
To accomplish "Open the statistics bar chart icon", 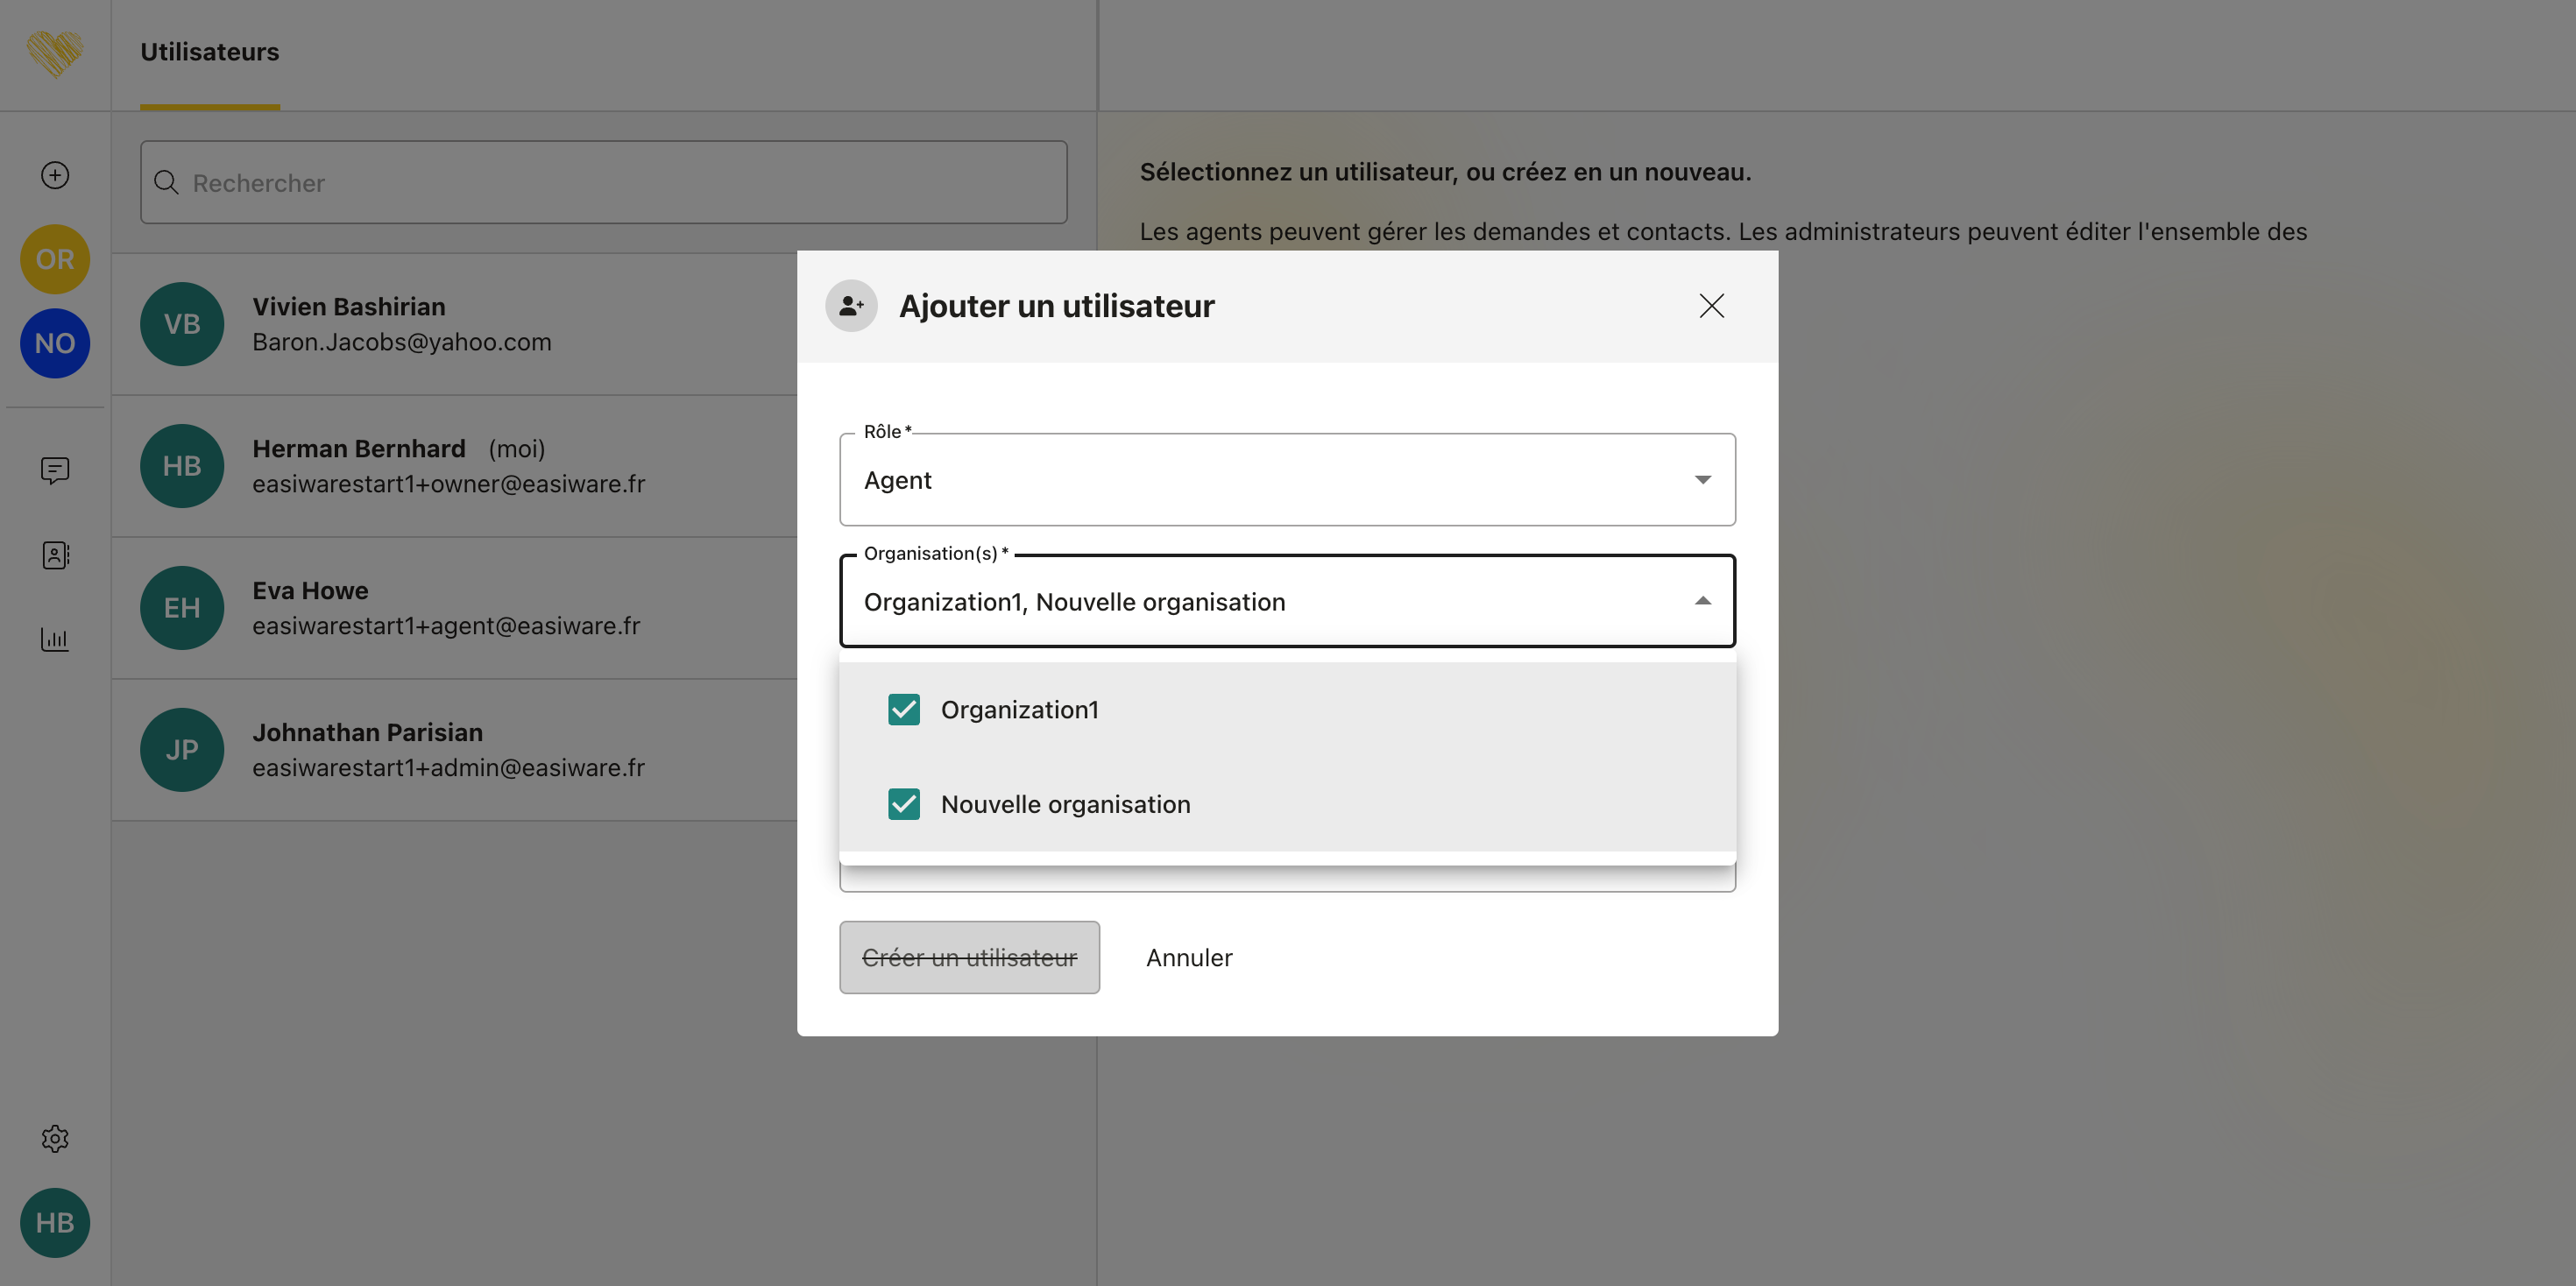I will tap(55, 639).
